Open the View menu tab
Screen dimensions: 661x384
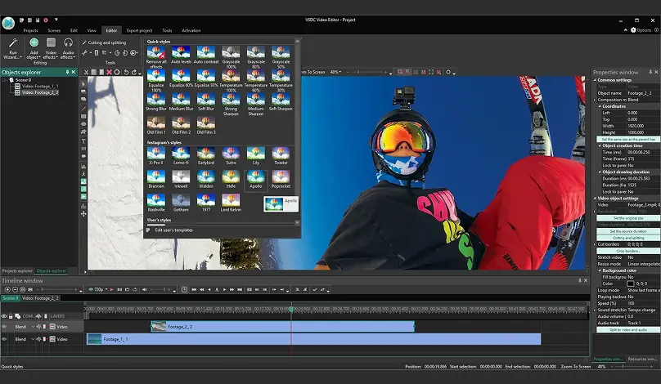92,31
